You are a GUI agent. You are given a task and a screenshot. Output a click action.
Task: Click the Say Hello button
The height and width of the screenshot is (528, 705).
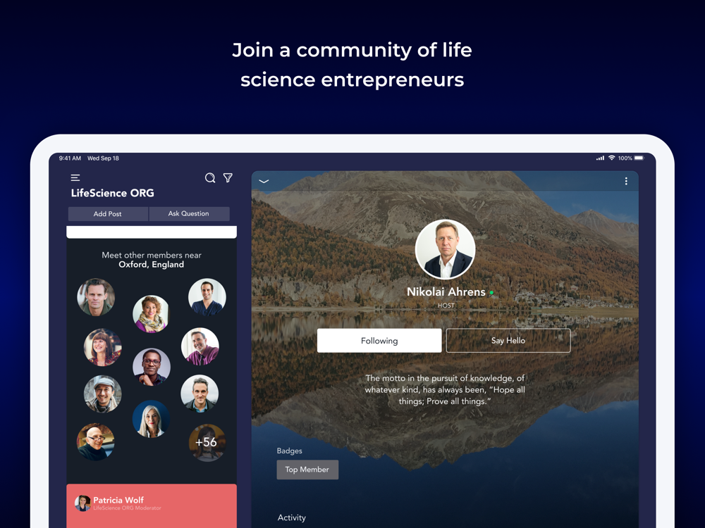point(508,340)
